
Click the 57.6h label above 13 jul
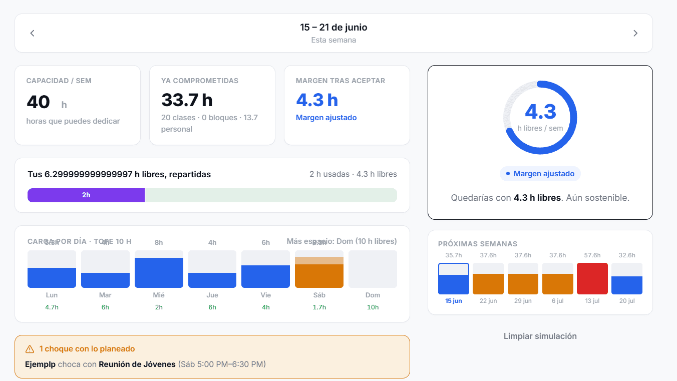[x=592, y=255]
